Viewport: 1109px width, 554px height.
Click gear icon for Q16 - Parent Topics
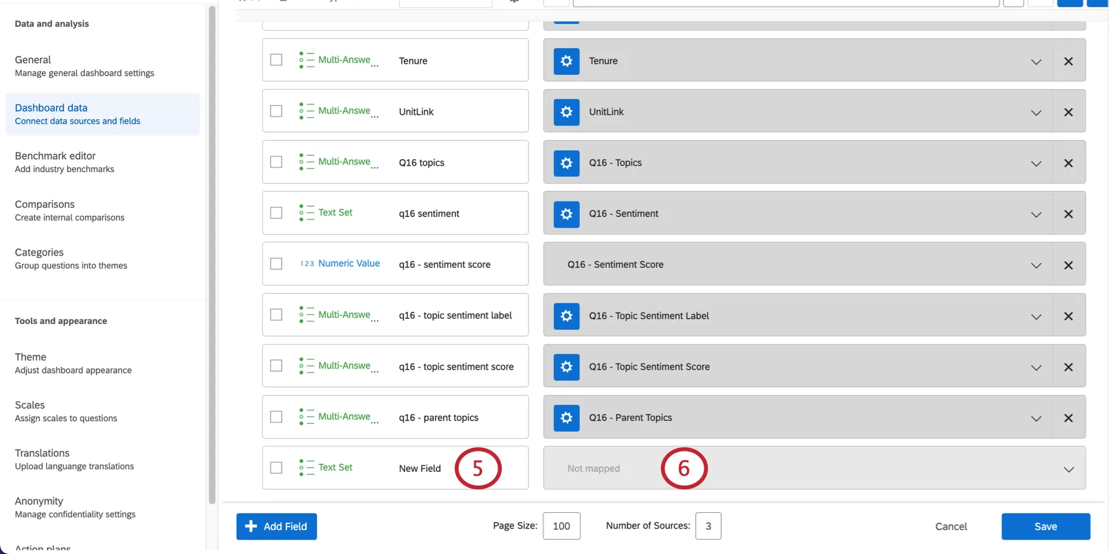click(566, 418)
